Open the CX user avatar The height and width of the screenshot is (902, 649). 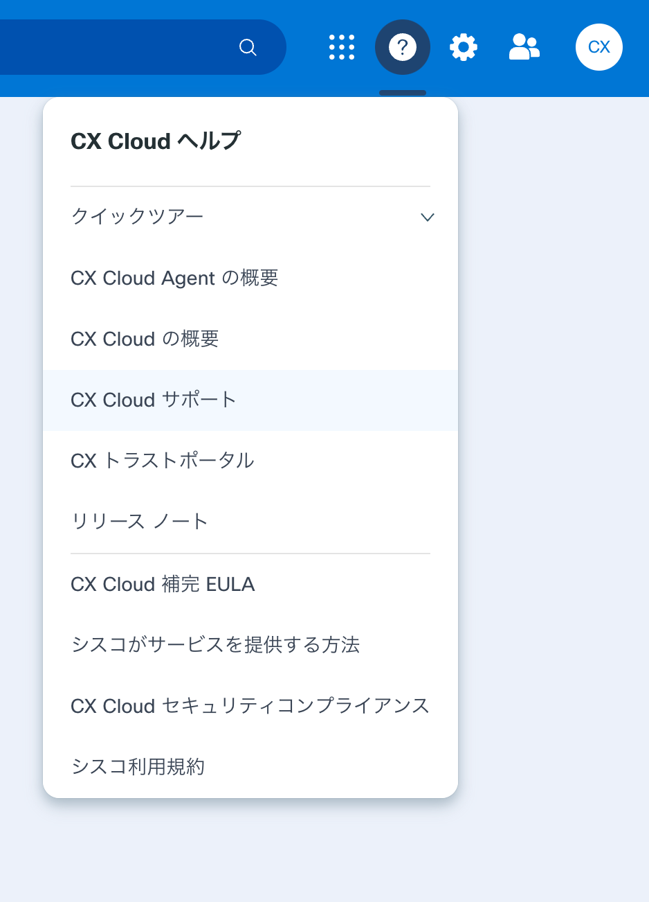[598, 47]
